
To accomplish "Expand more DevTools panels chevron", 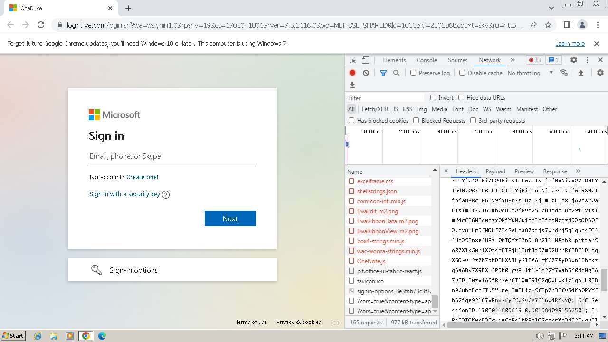I will click(x=513, y=60).
